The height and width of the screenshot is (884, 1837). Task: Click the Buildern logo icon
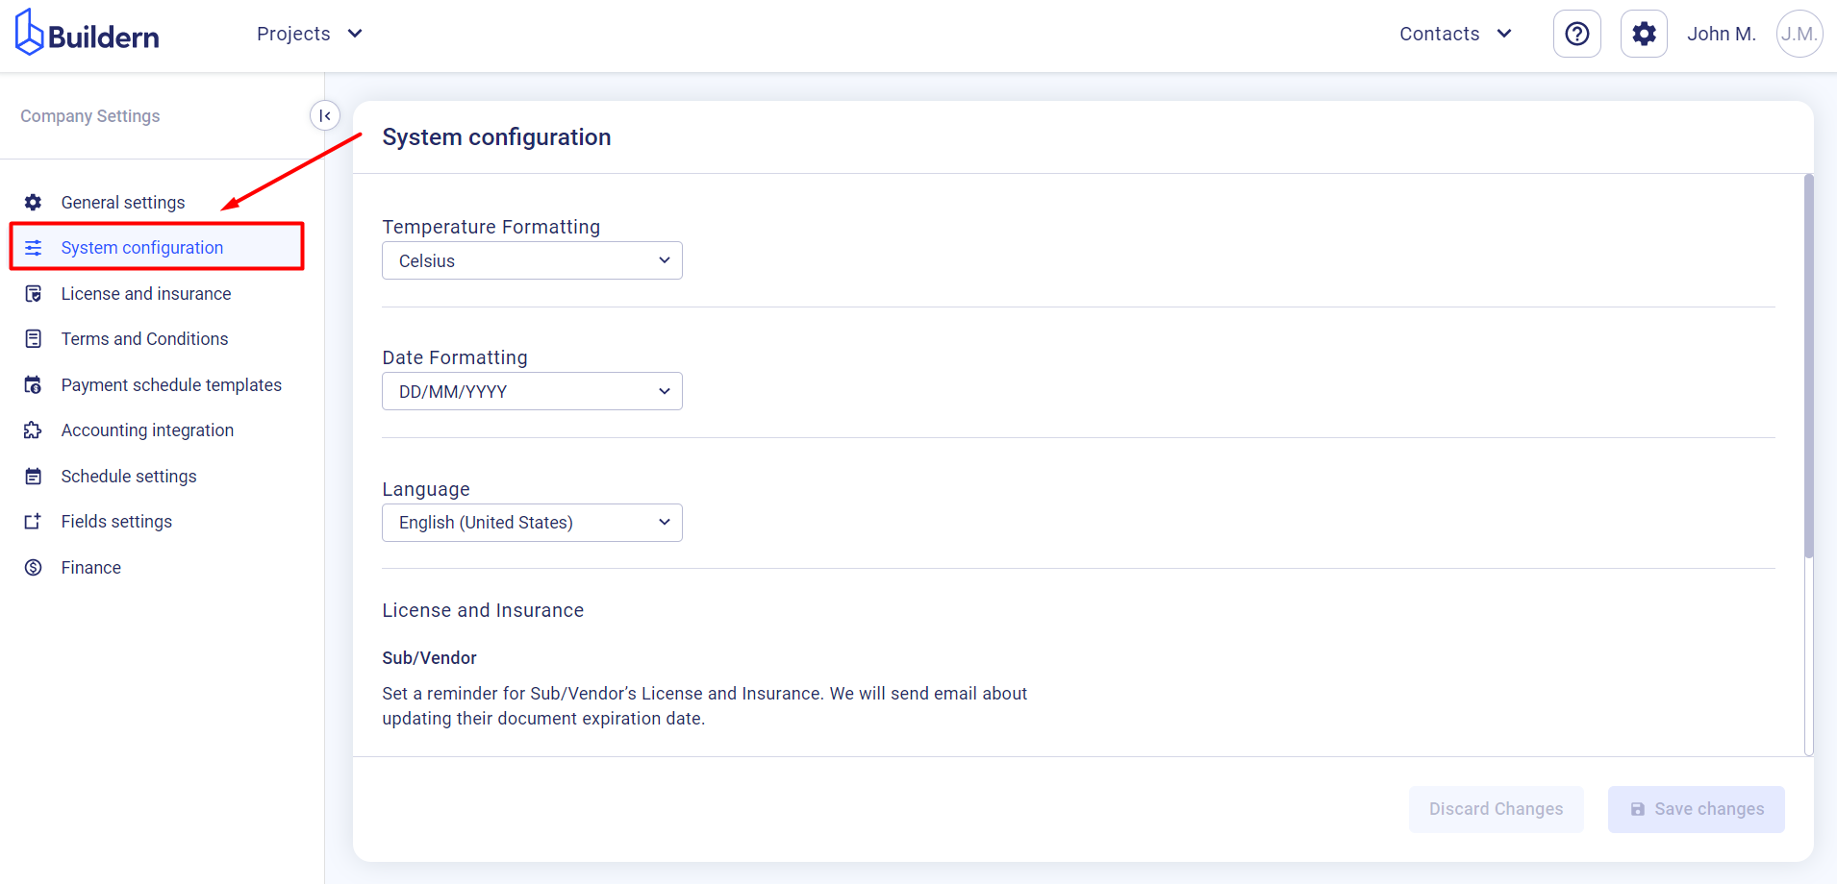point(29,33)
